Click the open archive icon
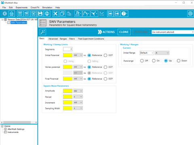This screenshot has width=194, height=145. (x=27, y=14)
